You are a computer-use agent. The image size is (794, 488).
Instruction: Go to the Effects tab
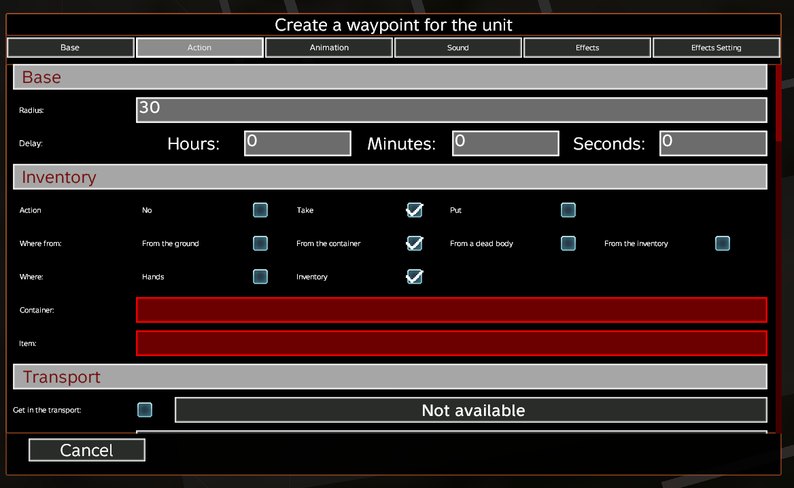tap(587, 48)
